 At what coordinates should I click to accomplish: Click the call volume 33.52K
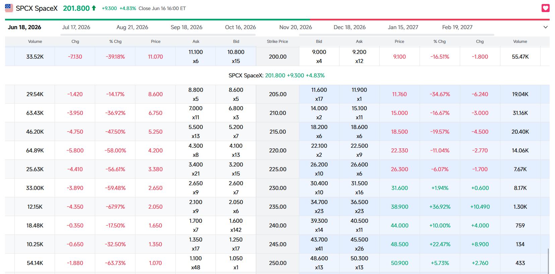(x=35, y=57)
